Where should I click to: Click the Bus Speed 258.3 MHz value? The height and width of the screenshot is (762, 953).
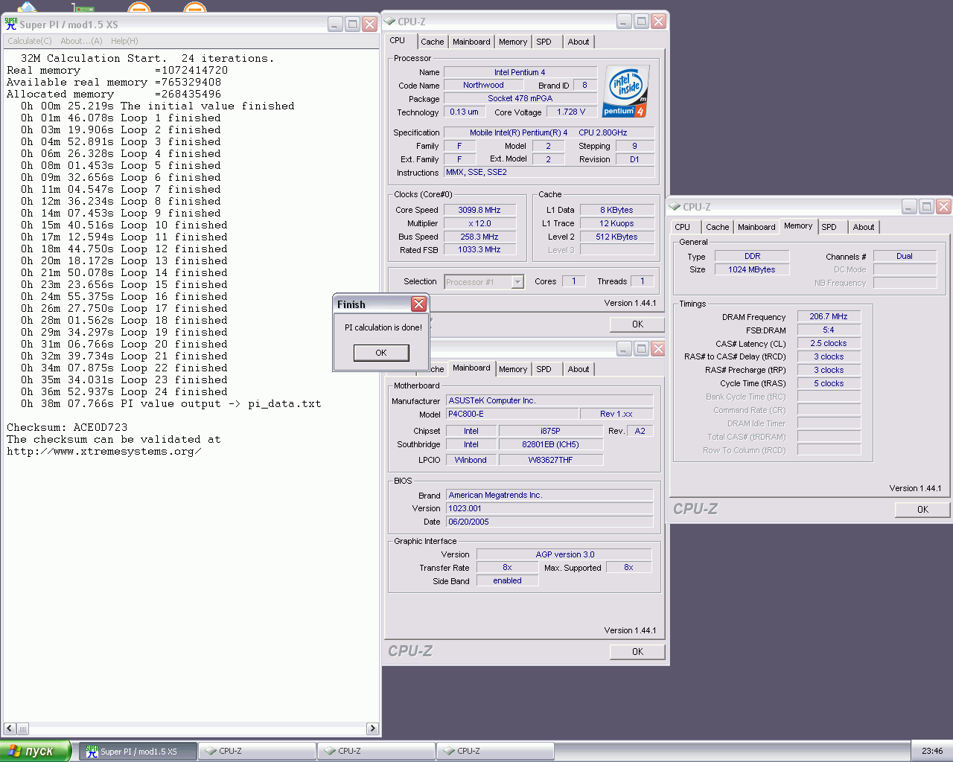[479, 237]
